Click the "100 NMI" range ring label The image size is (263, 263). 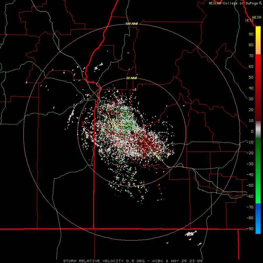(x=131, y=24)
